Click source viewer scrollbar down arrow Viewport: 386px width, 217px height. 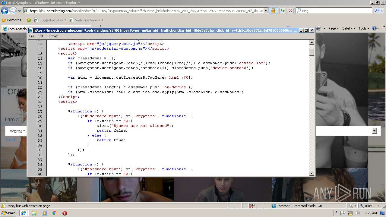click(312, 173)
